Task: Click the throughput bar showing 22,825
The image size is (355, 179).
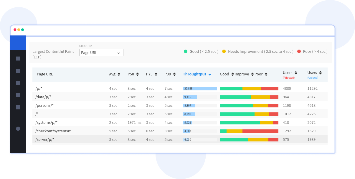Action: coord(199,88)
